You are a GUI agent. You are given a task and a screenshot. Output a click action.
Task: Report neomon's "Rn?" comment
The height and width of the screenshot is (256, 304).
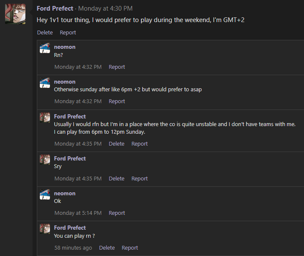[x=117, y=67]
